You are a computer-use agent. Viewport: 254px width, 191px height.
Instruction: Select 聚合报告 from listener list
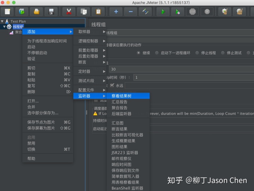(128, 108)
